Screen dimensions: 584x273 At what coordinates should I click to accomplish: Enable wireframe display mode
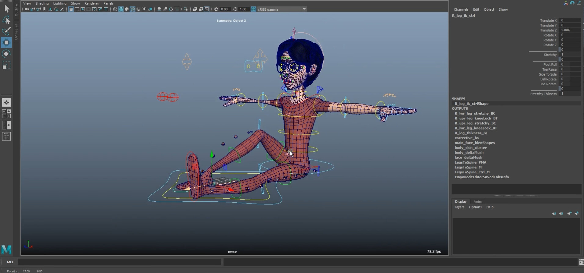tap(115, 9)
